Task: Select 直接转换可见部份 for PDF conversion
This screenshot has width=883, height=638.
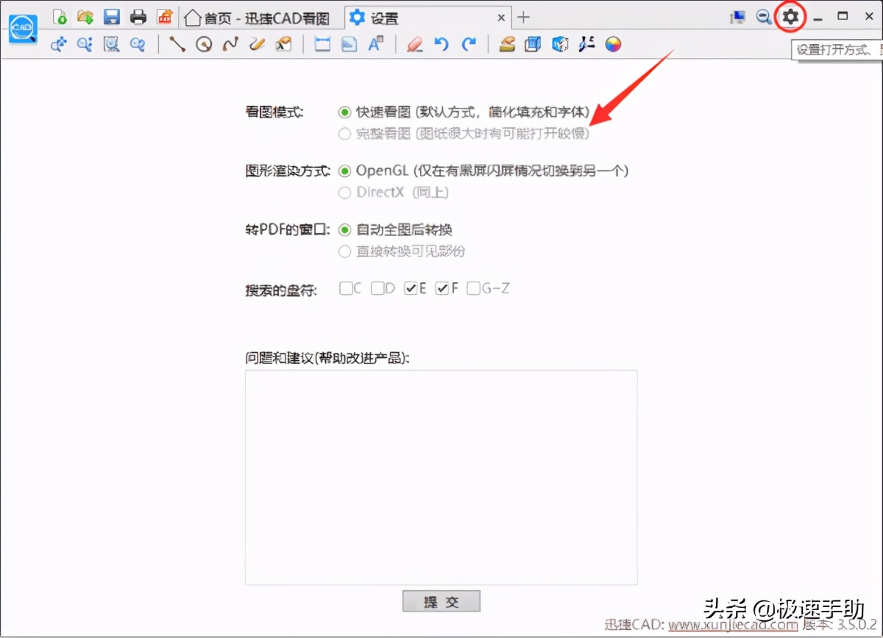Action: tap(344, 251)
